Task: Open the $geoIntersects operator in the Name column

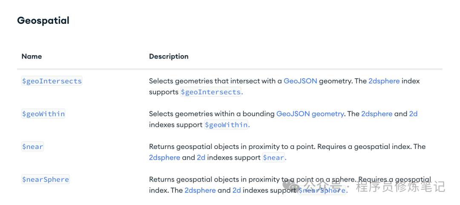Action: click(x=52, y=81)
